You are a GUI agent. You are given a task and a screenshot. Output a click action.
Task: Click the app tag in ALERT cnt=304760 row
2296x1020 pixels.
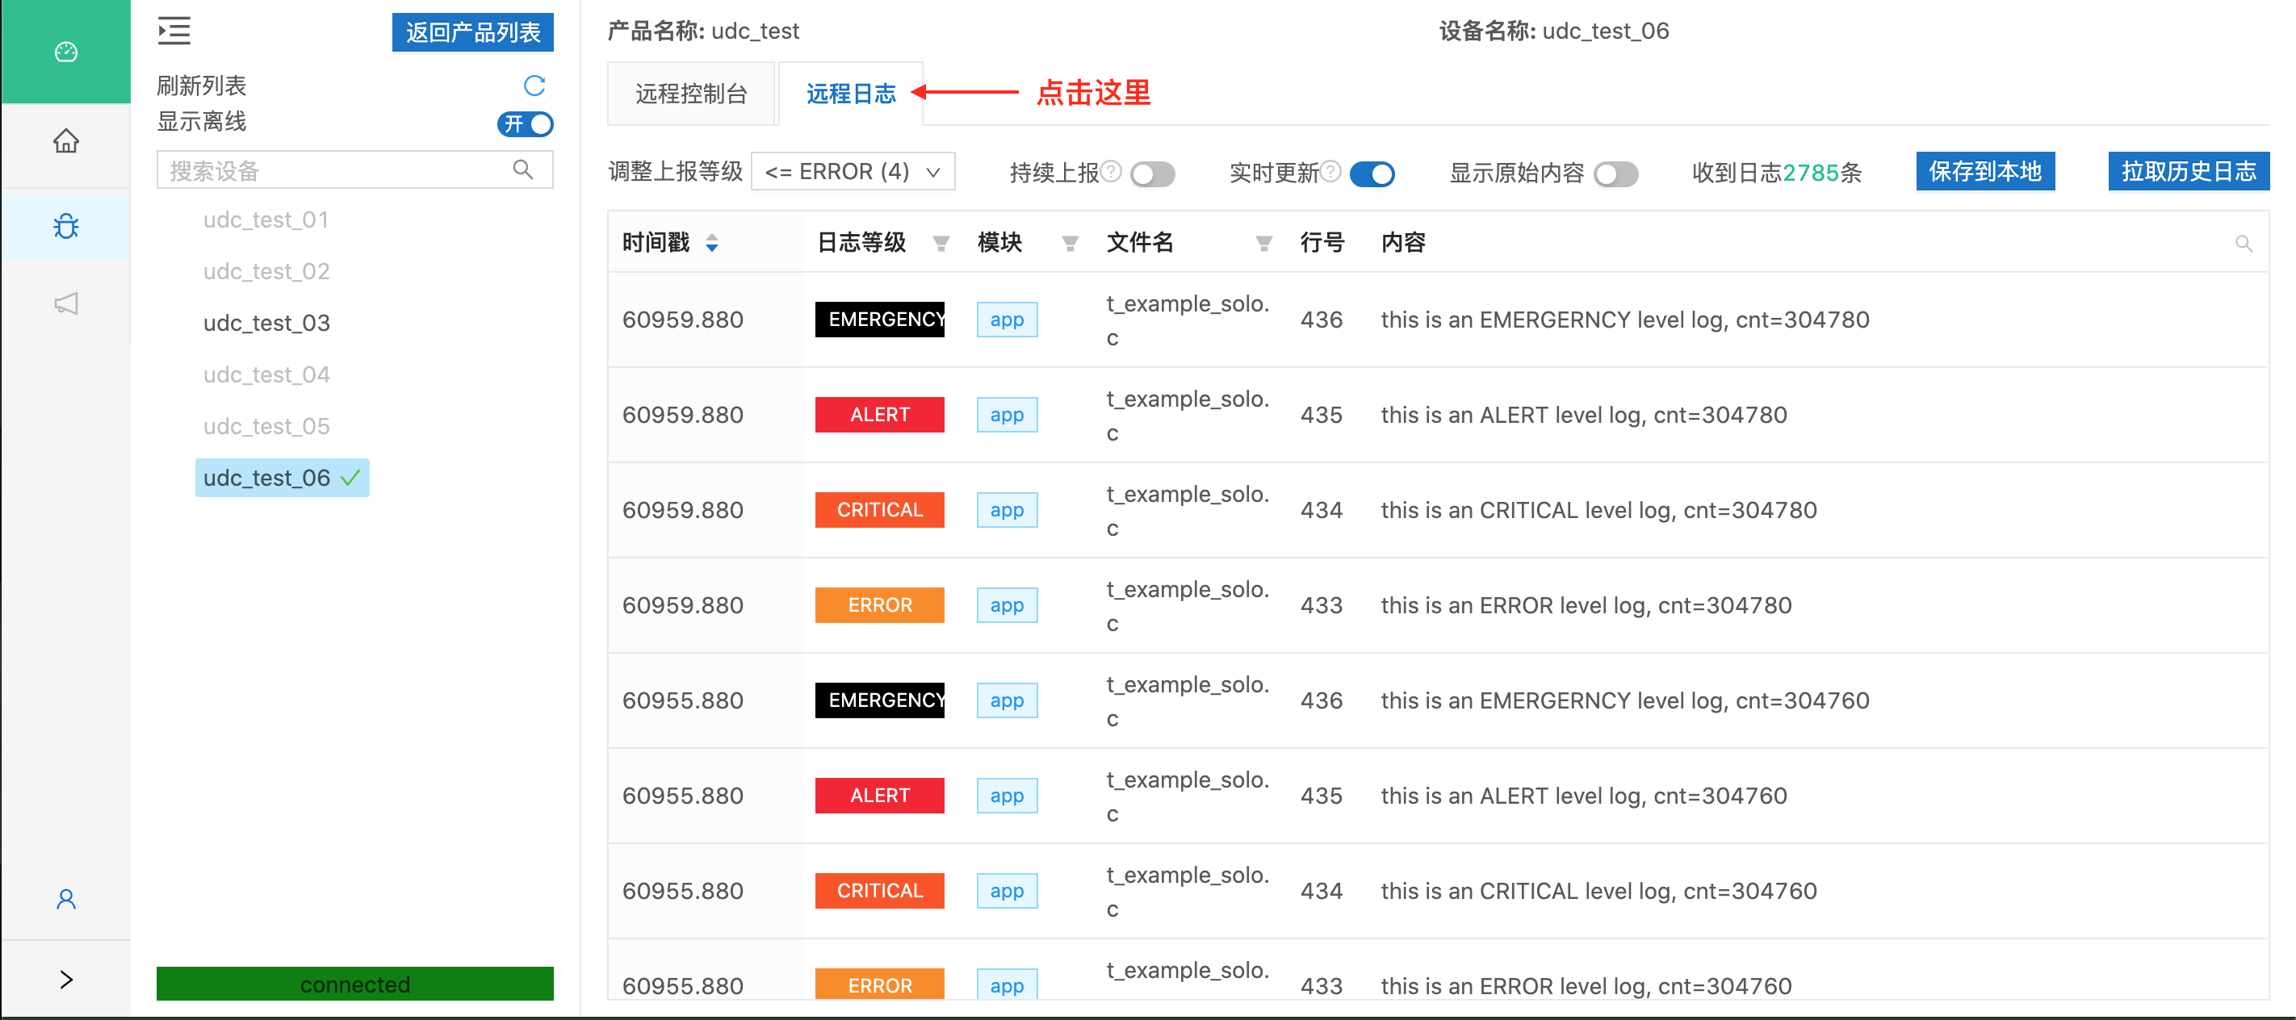tap(1008, 796)
